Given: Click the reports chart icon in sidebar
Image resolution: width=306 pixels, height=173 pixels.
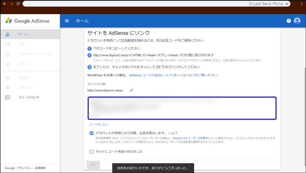Looking at the screenshot, I should [8, 64].
